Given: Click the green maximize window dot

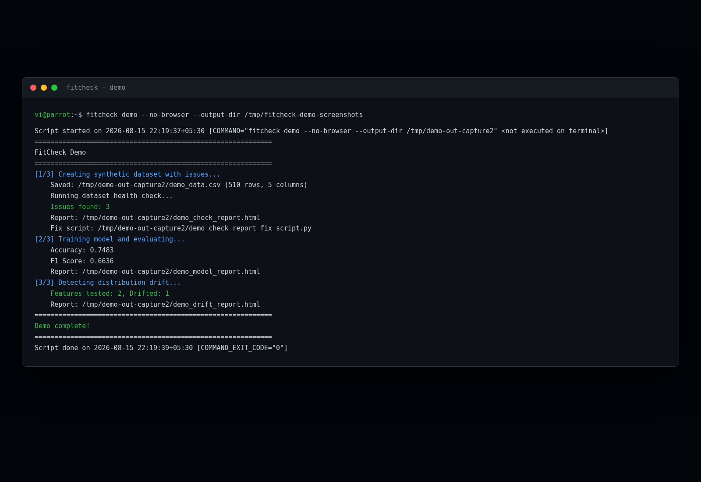Looking at the screenshot, I should click(54, 88).
